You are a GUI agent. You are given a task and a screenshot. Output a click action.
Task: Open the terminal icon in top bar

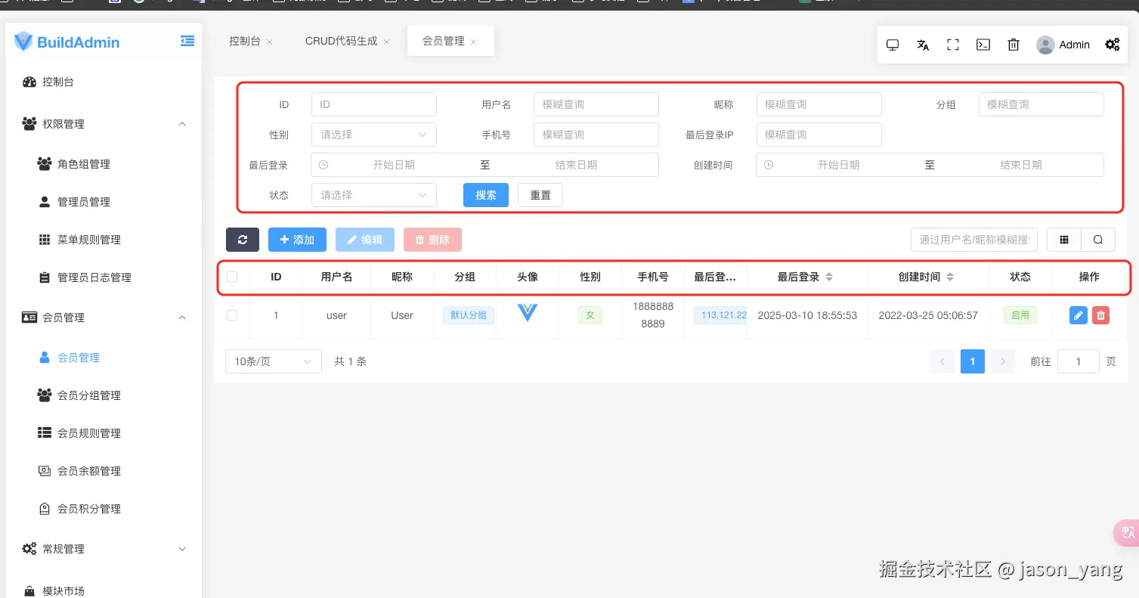[983, 45]
